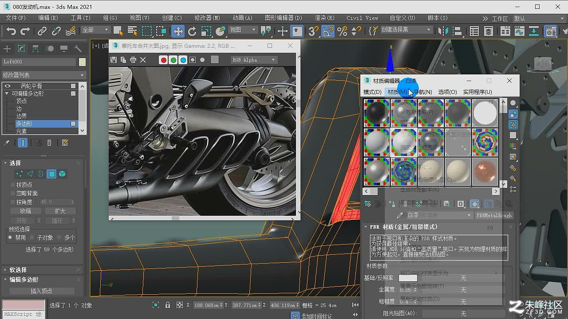
Task: Select the Link objects chain icon
Action: coord(42,31)
